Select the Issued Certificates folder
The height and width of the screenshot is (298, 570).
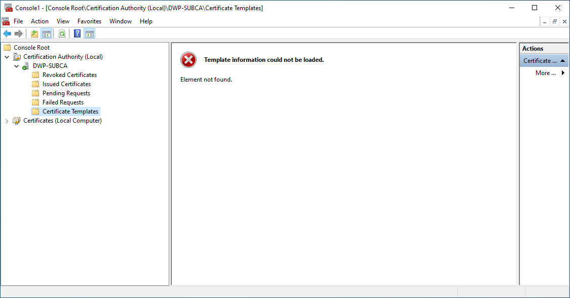66,84
